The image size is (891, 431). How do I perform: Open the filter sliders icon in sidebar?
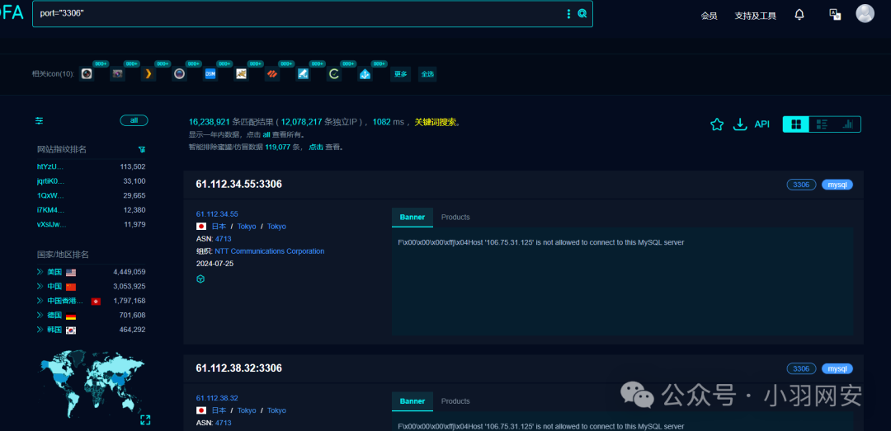pos(40,120)
